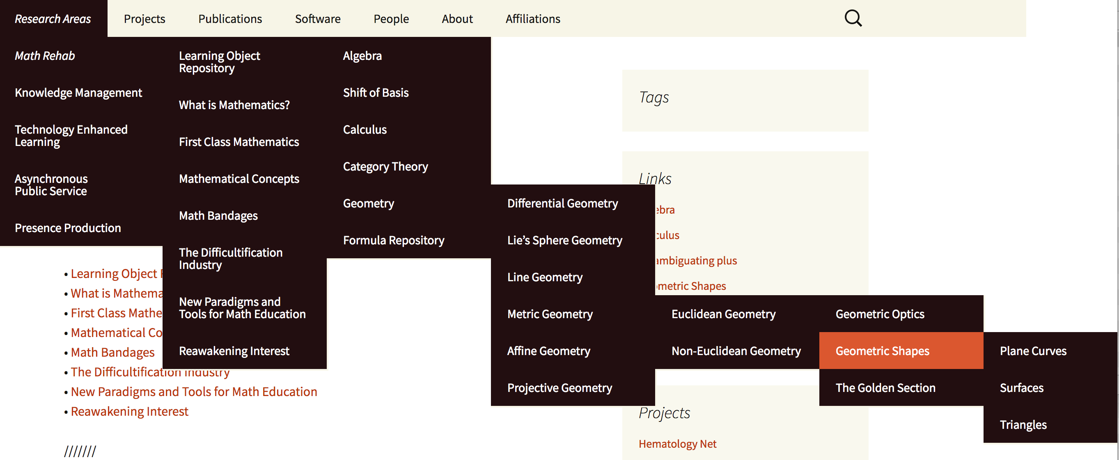
Task: Follow the Reawakening Interest list link
Action: tap(129, 411)
